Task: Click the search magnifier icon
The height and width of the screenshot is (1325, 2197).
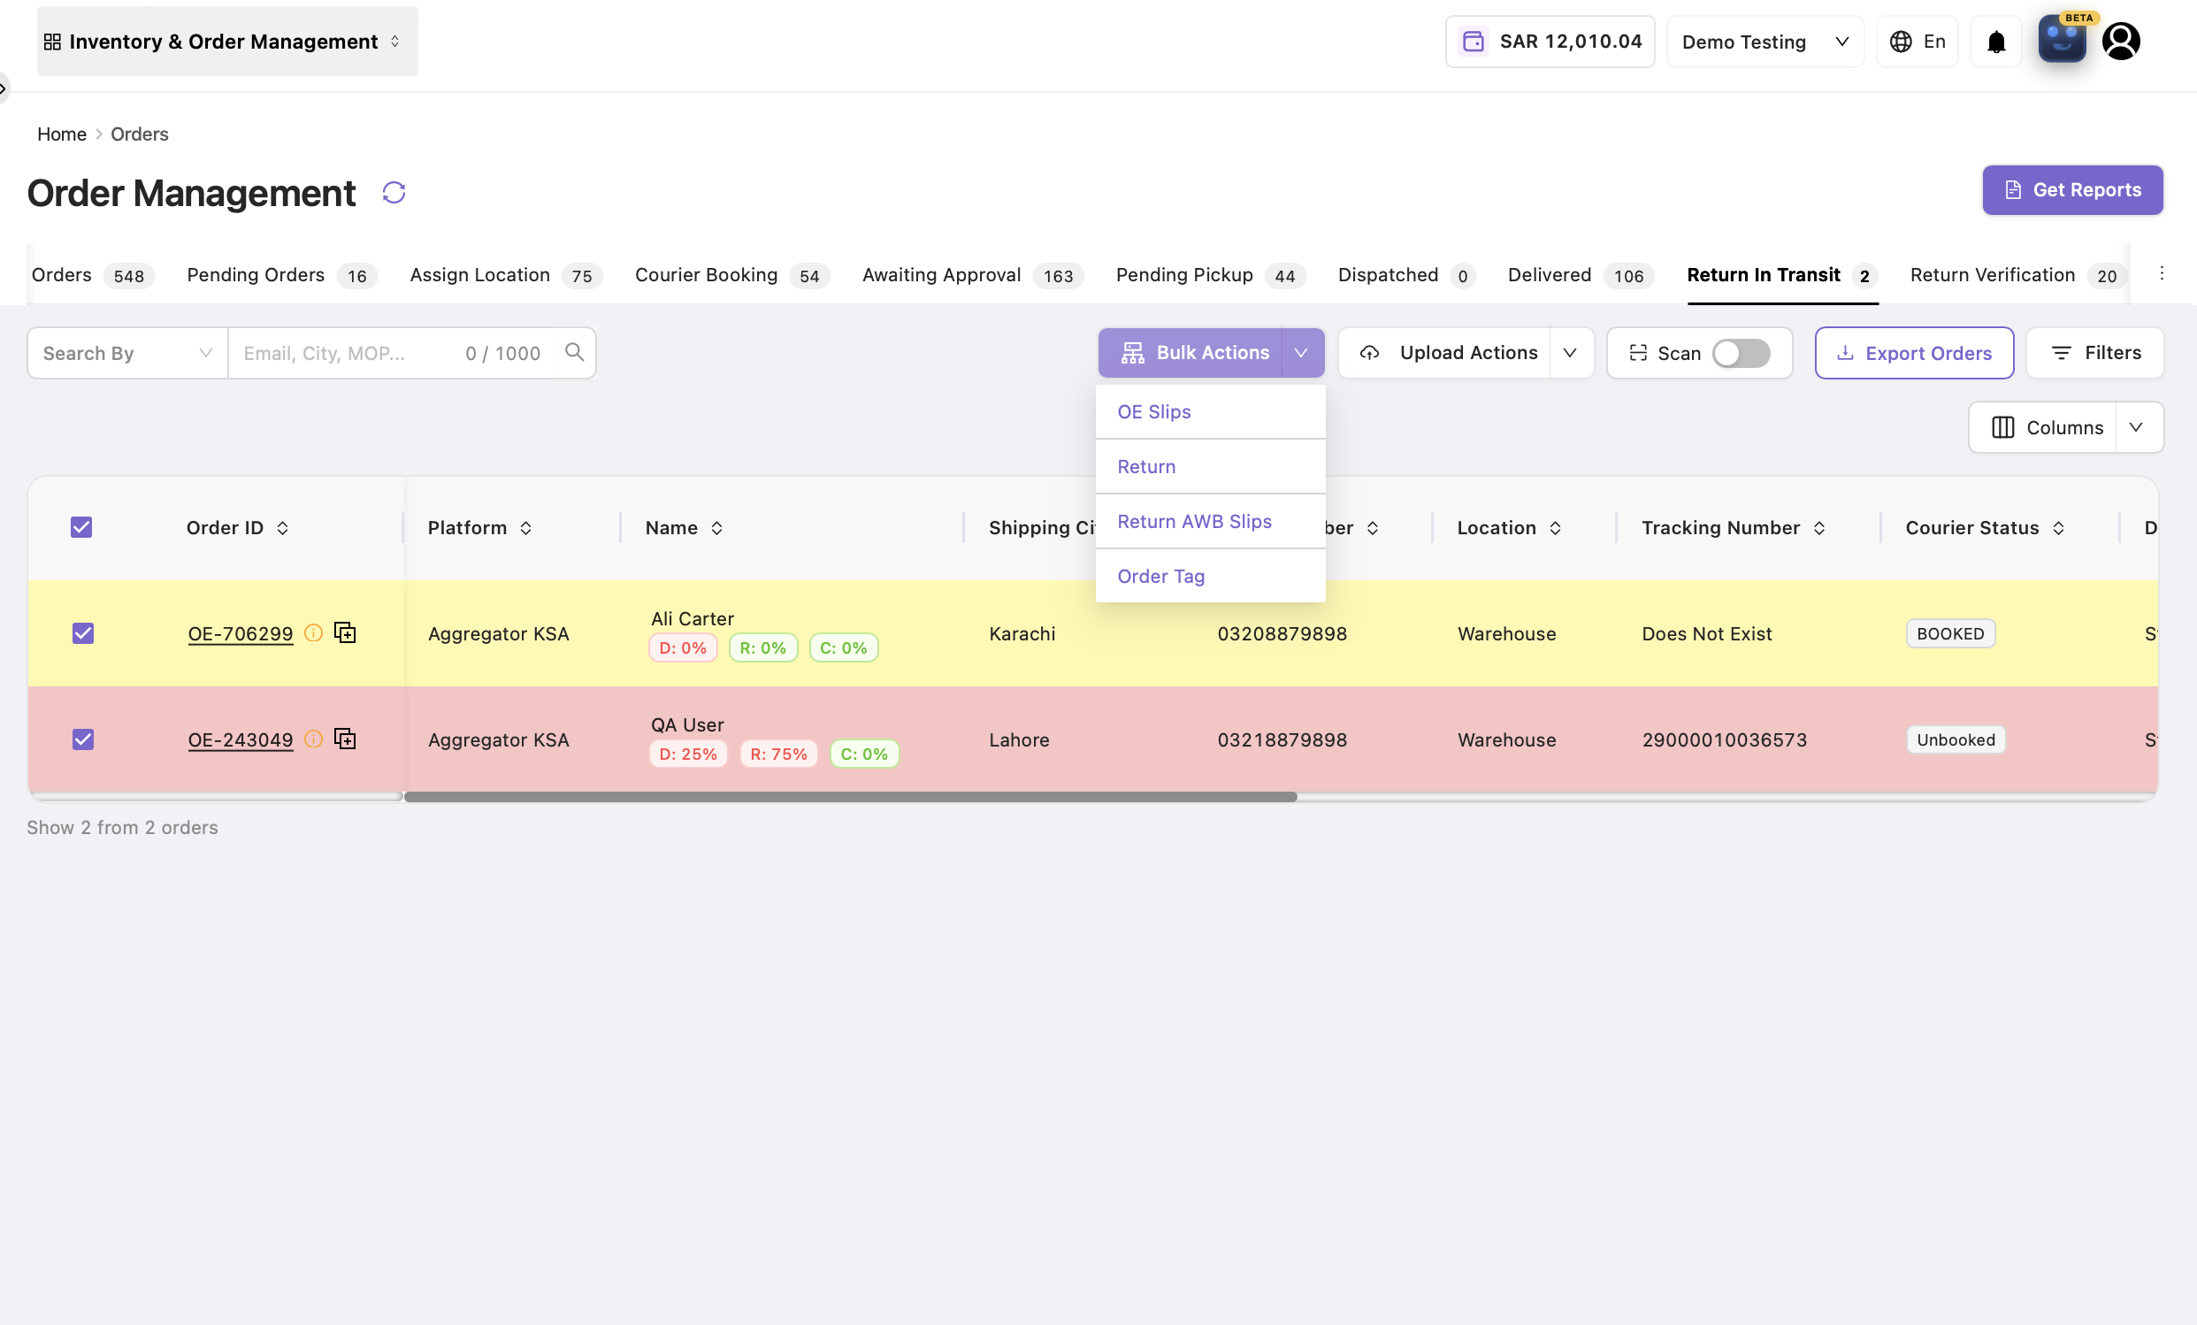Action: [575, 352]
